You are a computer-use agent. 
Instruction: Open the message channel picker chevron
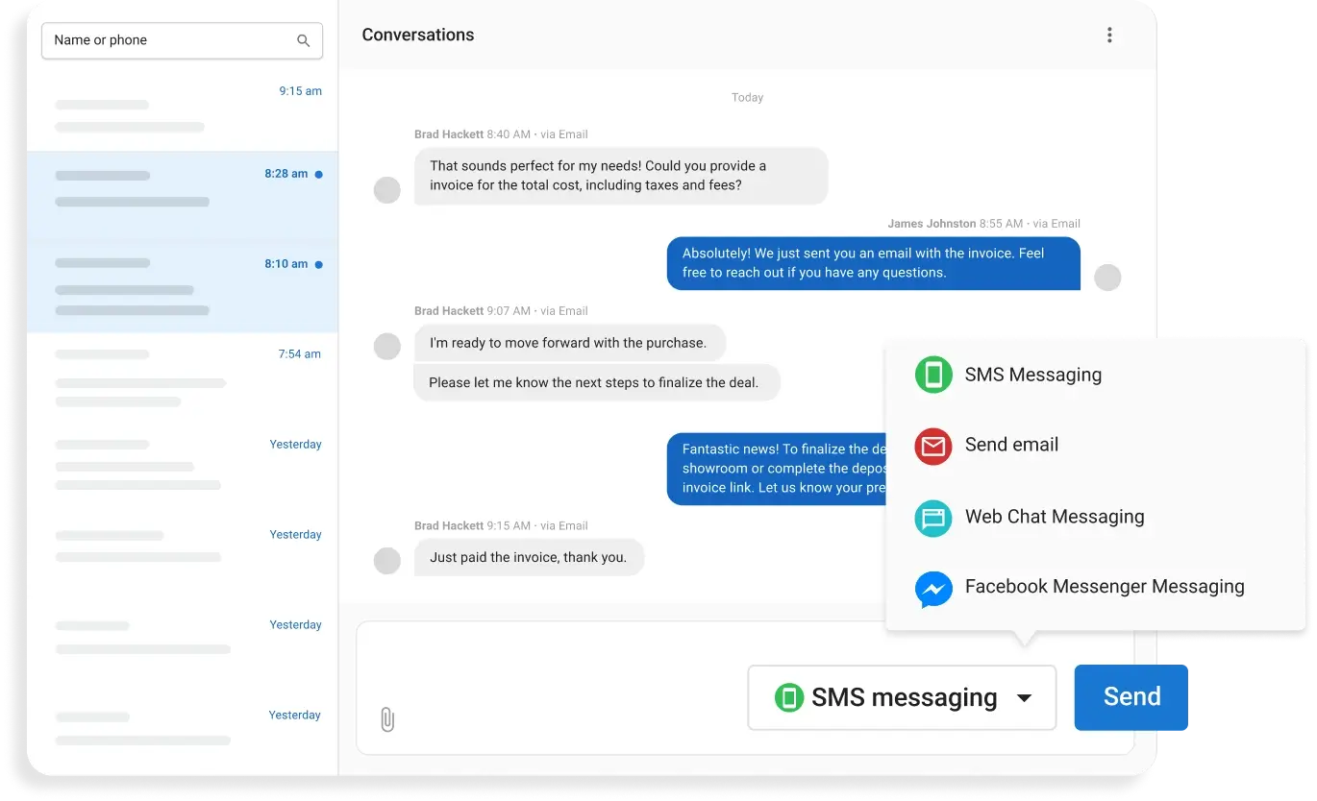click(x=1025, y=698)
